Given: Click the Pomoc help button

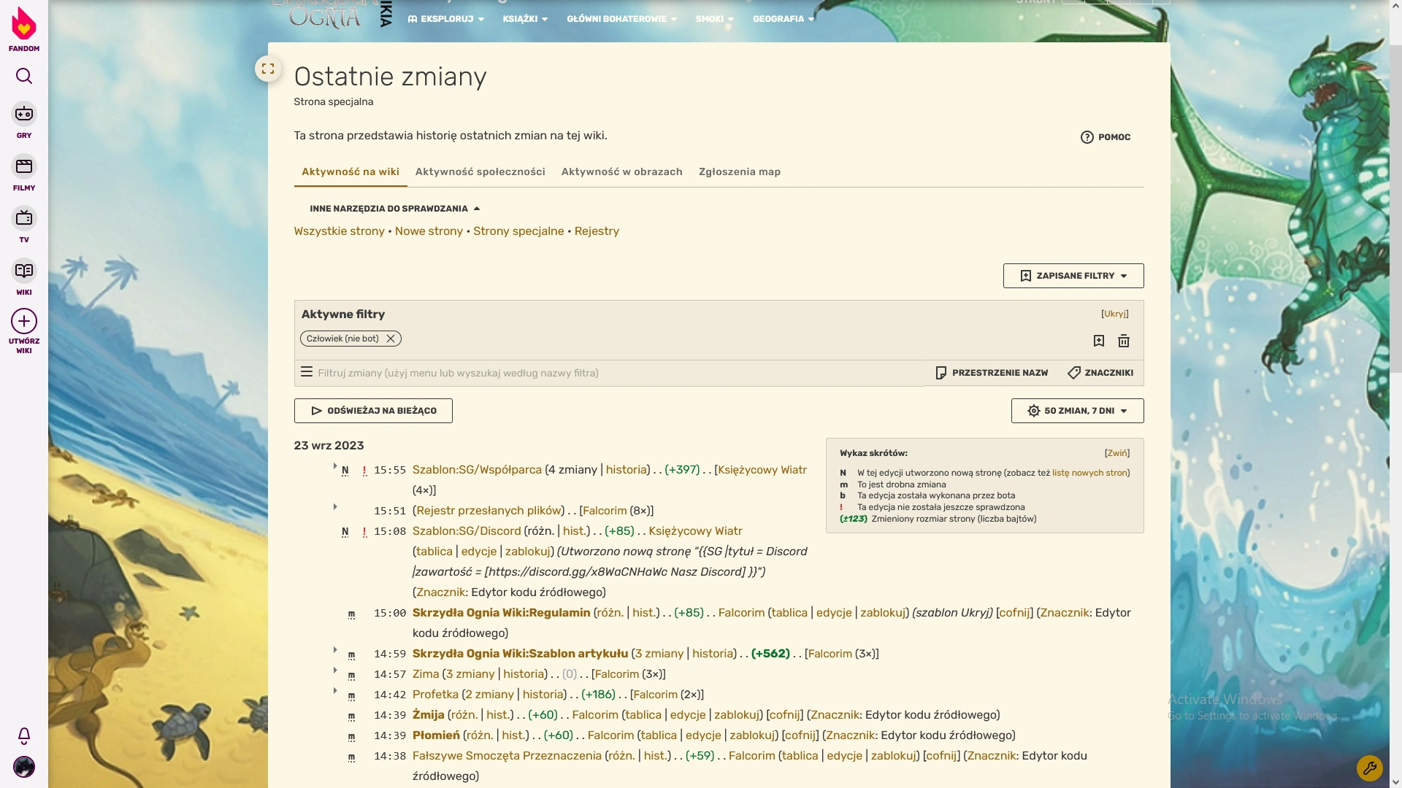Looking at the screenshot, I should [x=1106, y=137].
